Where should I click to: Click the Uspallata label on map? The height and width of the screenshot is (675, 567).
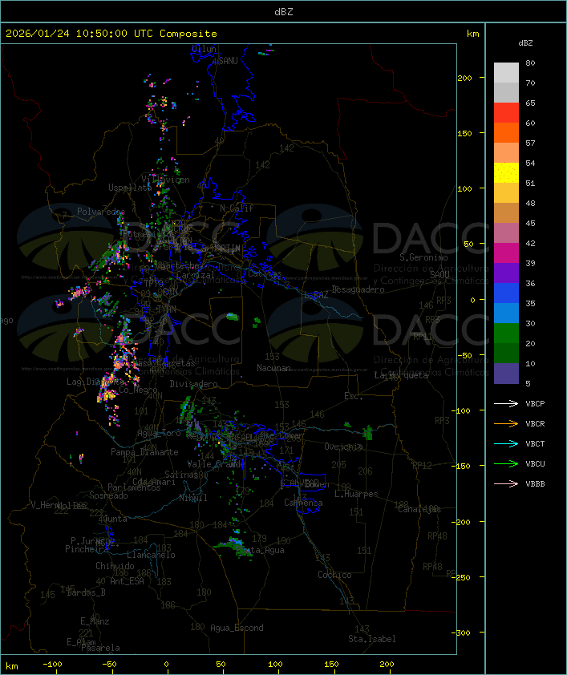[130, 188]
